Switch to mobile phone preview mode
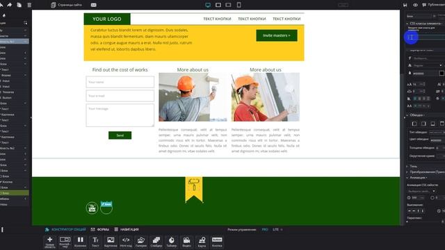The height and width of the screenshot is (250, 445). pos(239,5)
